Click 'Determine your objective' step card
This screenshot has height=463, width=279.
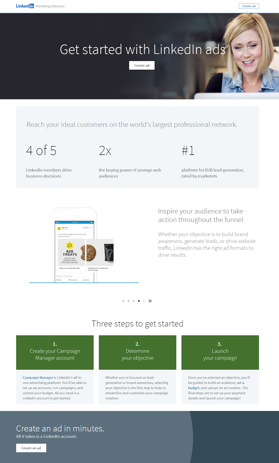tap(138, 352)
